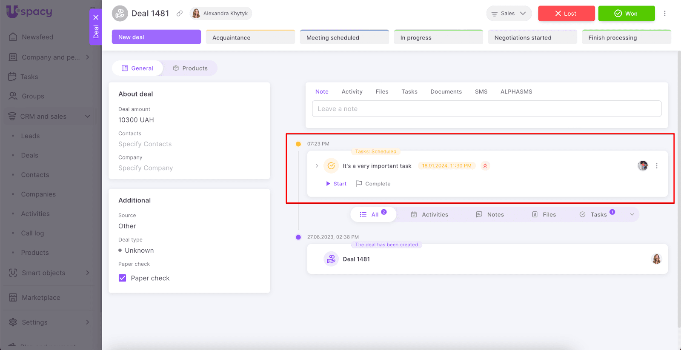Click the Deal 1481 timeline entry icon
Viewport: 681px width, 350px height.
coord(331,259)
